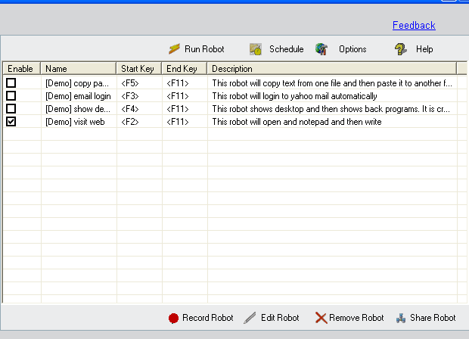Sort by the Name column header
This screenshot has width=469, height=339.
pos(79,69)
